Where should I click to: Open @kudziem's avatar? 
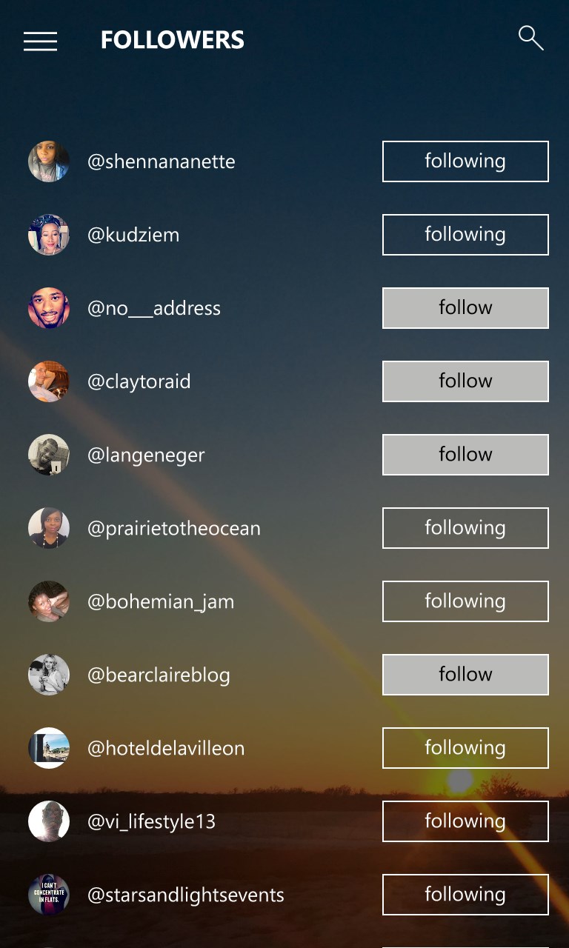[x=49, y=235]
